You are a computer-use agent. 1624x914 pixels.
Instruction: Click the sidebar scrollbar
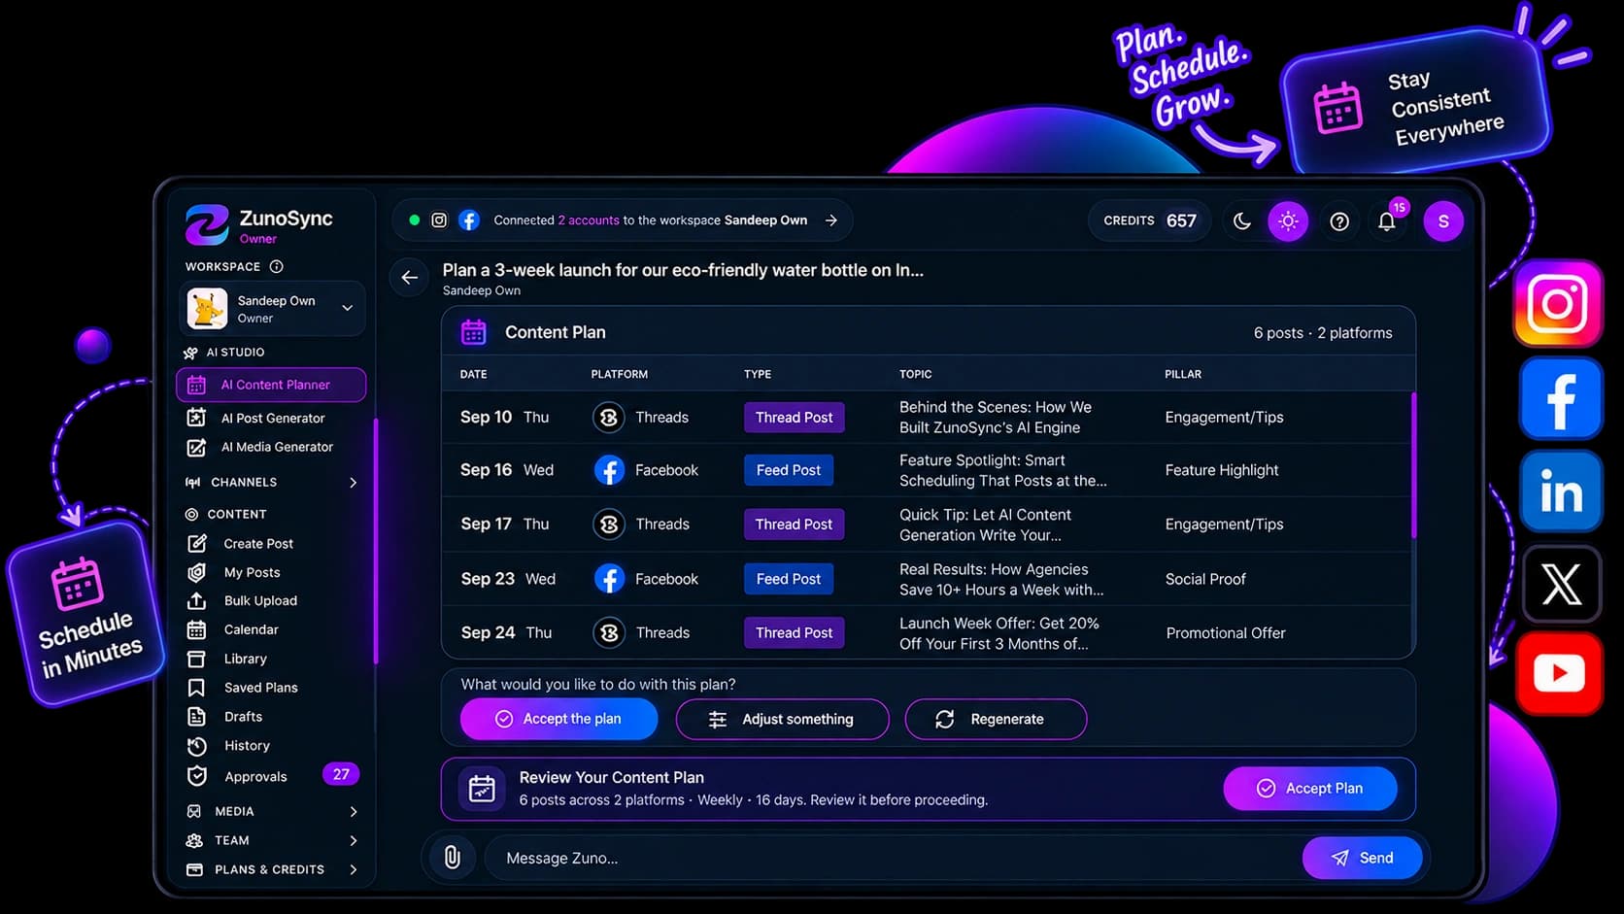tap(375, 541)
